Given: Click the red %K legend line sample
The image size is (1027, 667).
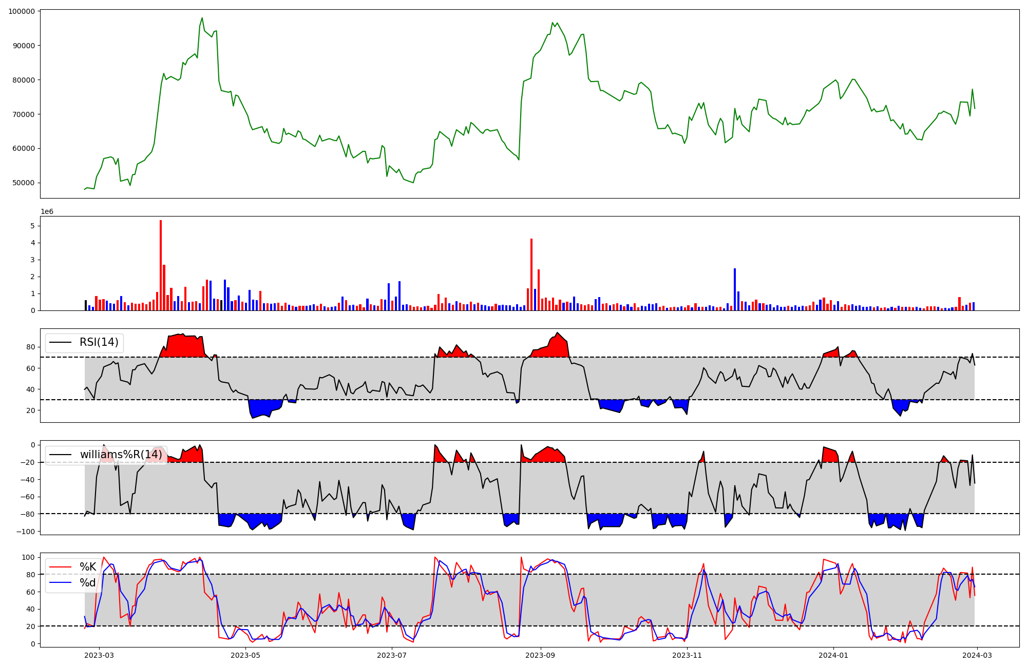Looking at the screenshot, I should click(x=60, y=567).
